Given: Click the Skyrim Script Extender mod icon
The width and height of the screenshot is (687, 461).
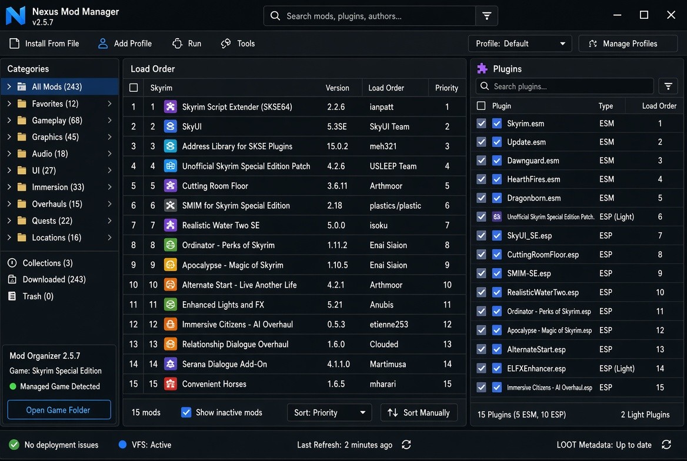Looking at the screenshot, I should (x=171, y=106).
